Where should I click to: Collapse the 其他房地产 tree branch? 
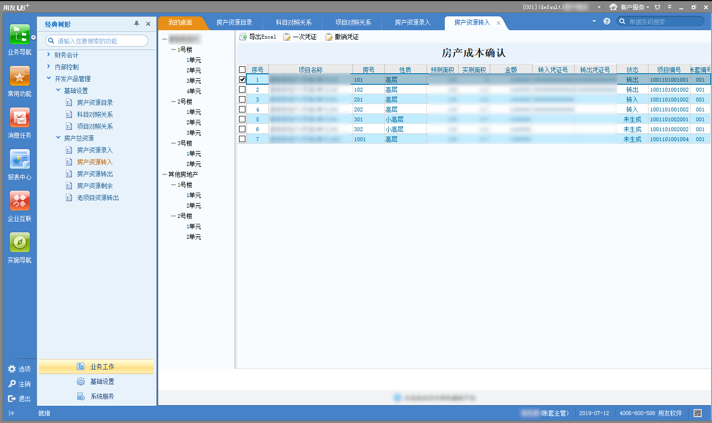click(x=165, y=174)
